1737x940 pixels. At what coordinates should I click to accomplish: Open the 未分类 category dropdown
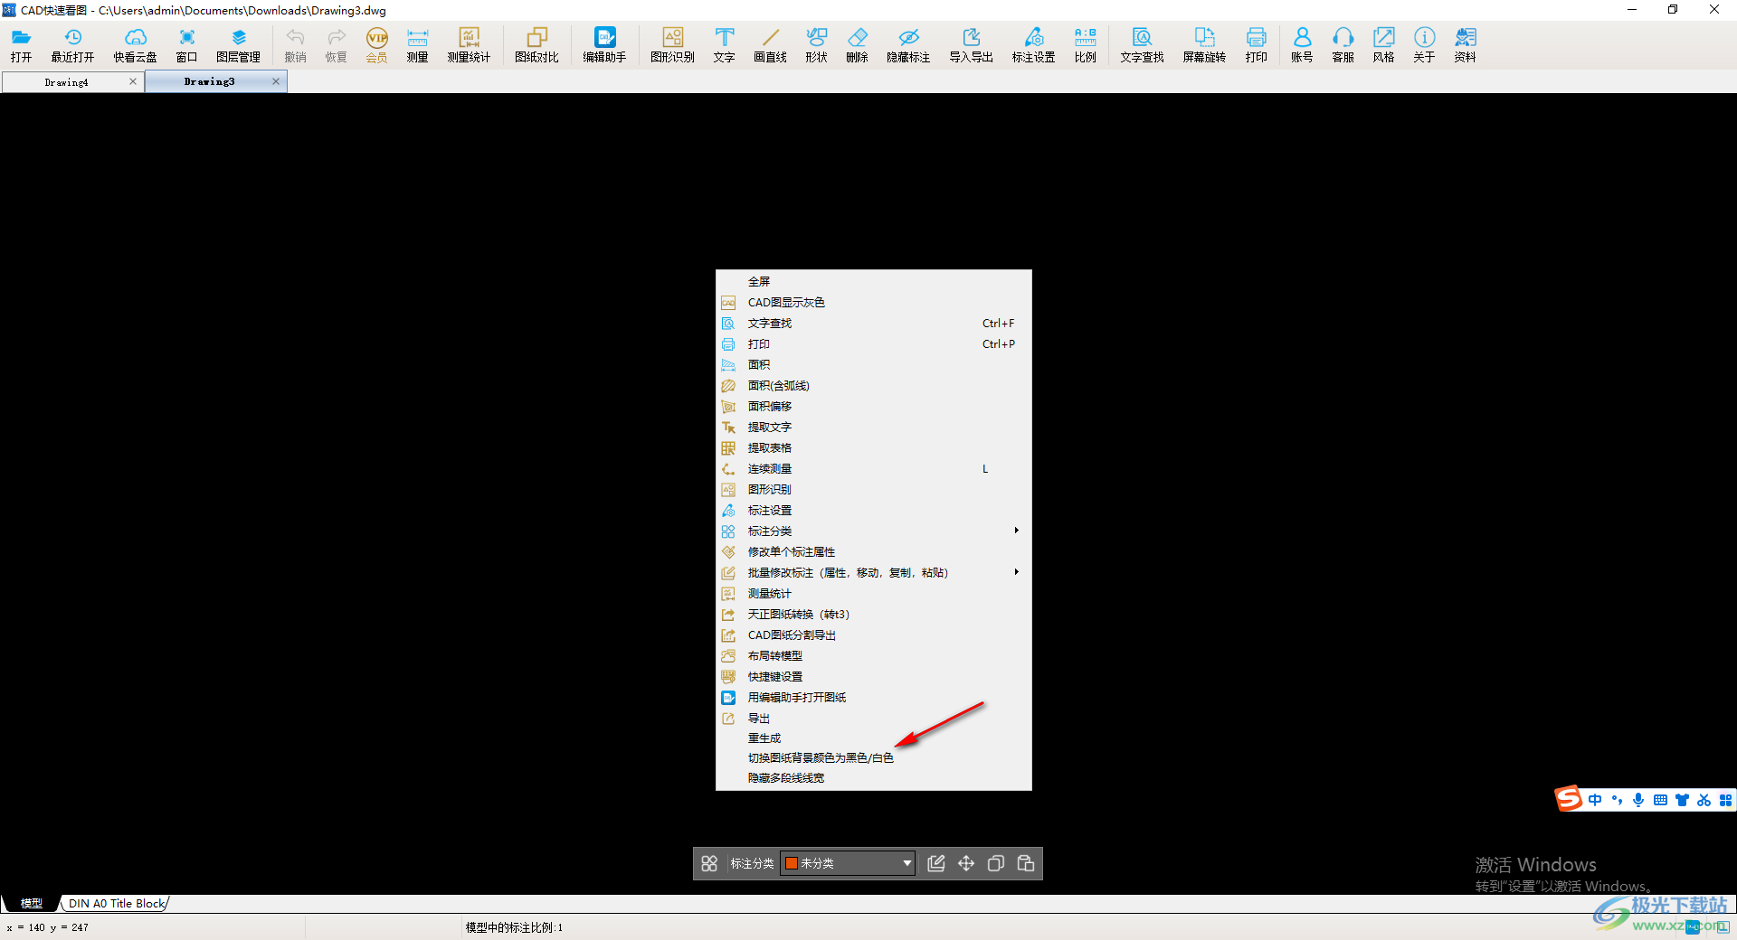pyautogui.click(x=848, y=863)
